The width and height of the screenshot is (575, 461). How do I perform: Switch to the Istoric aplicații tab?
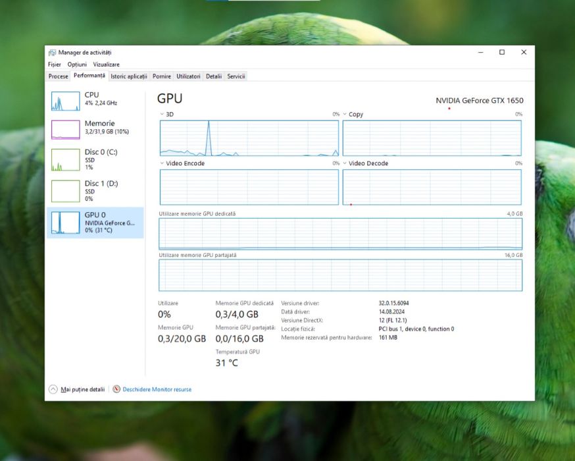click(x=129, y=76)
